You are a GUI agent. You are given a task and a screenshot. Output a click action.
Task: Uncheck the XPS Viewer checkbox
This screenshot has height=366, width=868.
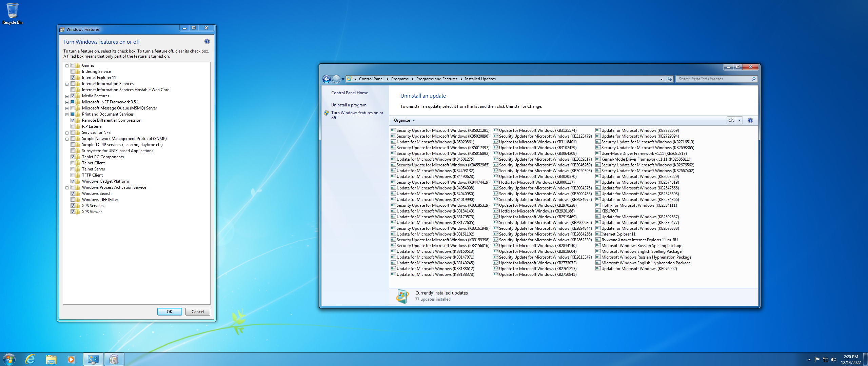pyautogui.click(x=73, y=212)
